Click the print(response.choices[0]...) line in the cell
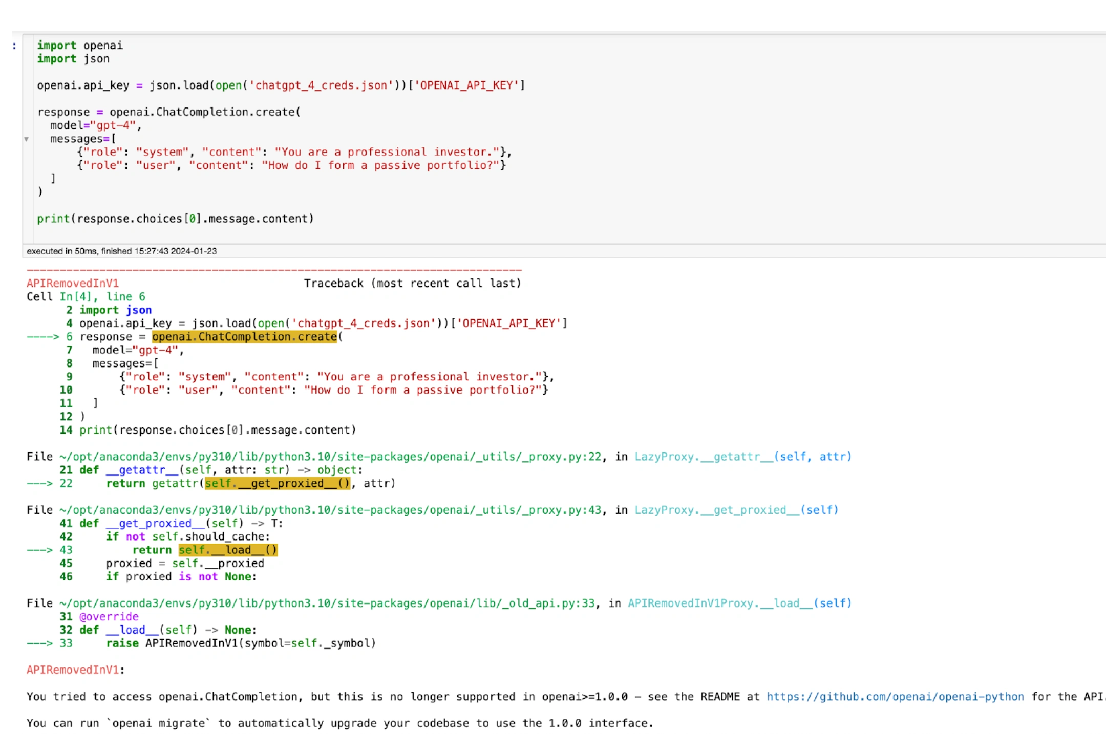The width and height of the screenshot is (1106, 734). pos(175,219)
